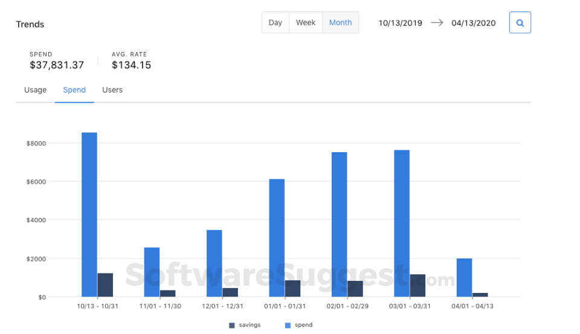The height and width of the screenshot is (334, 580).
Task: Click the 03/01 - 03/31 spend bar
Action: coord(402,223)
